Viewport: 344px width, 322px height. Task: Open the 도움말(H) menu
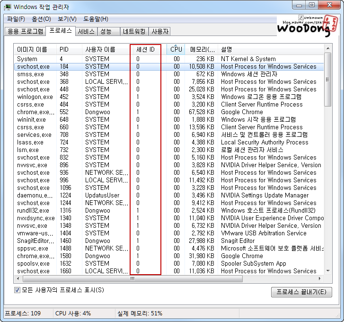(x=96, y=19)
